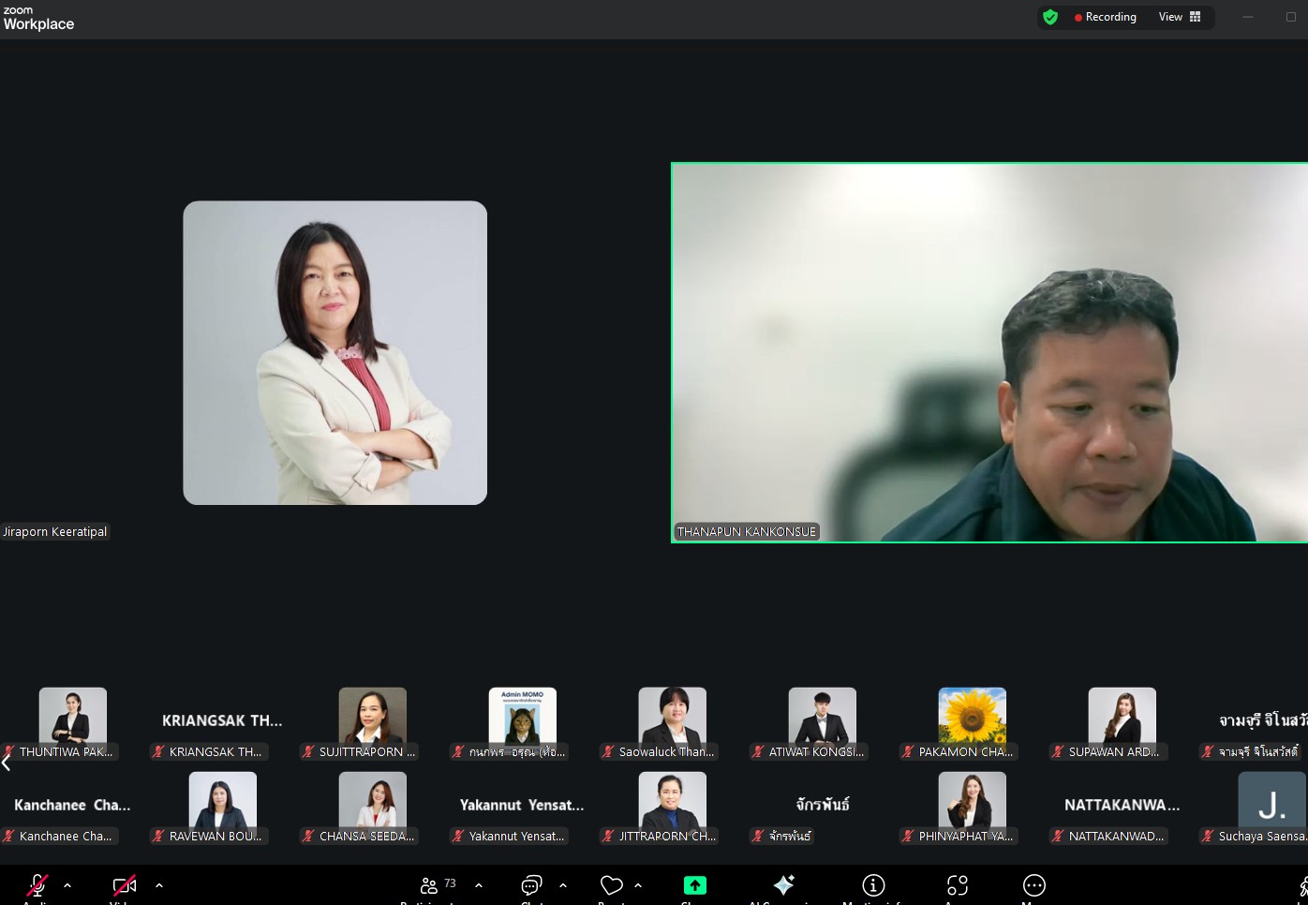Expand the audio options chevron
The image size is (1308, 905).
coord(67,885)
